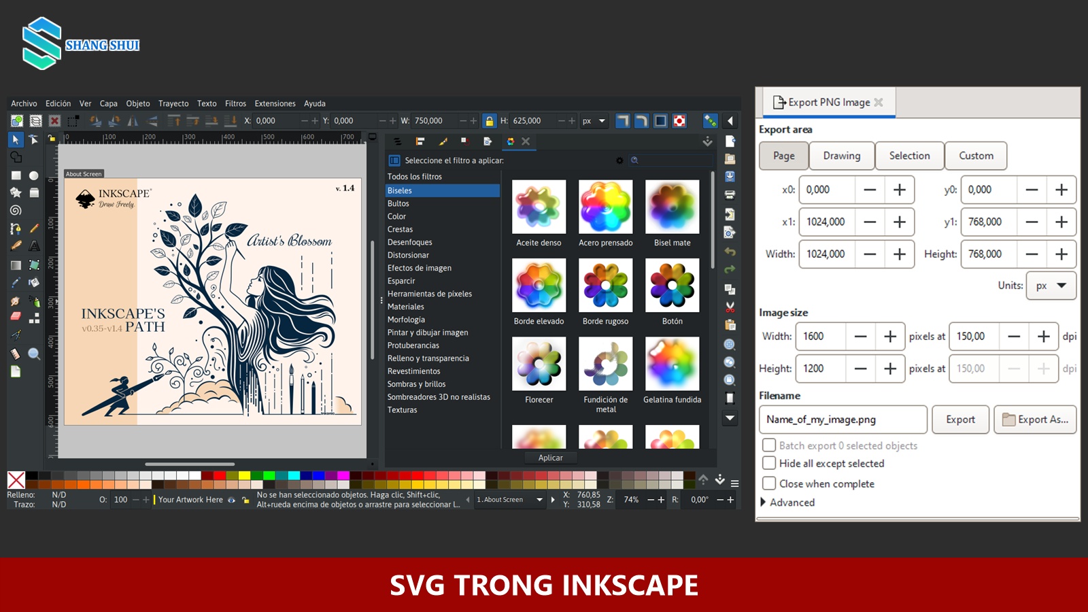1088x612 pixels.
Task: Toggle the snapping button in toolbar
Action: 710,121
